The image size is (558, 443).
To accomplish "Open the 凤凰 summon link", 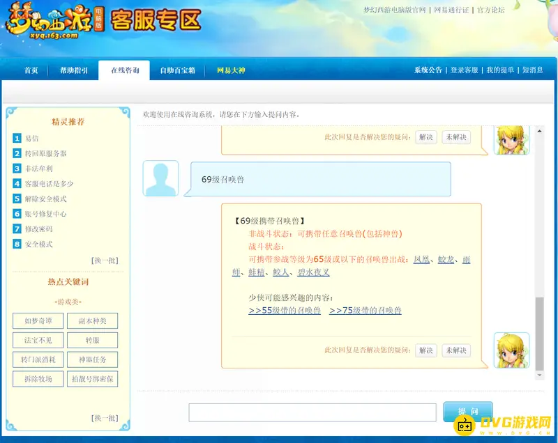I will [x=421, y=259].
